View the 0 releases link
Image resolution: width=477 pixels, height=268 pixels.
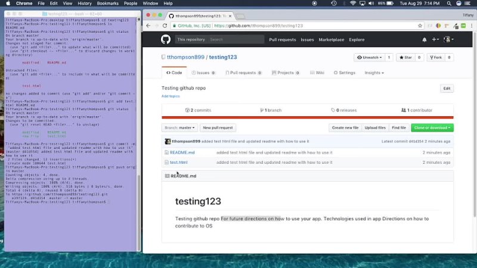344,110
